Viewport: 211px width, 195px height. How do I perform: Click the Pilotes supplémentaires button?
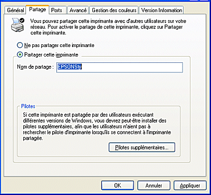pos(142,147)
